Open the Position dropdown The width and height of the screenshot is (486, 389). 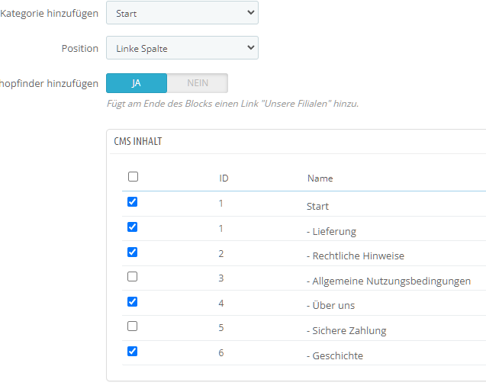coord(182,48)
